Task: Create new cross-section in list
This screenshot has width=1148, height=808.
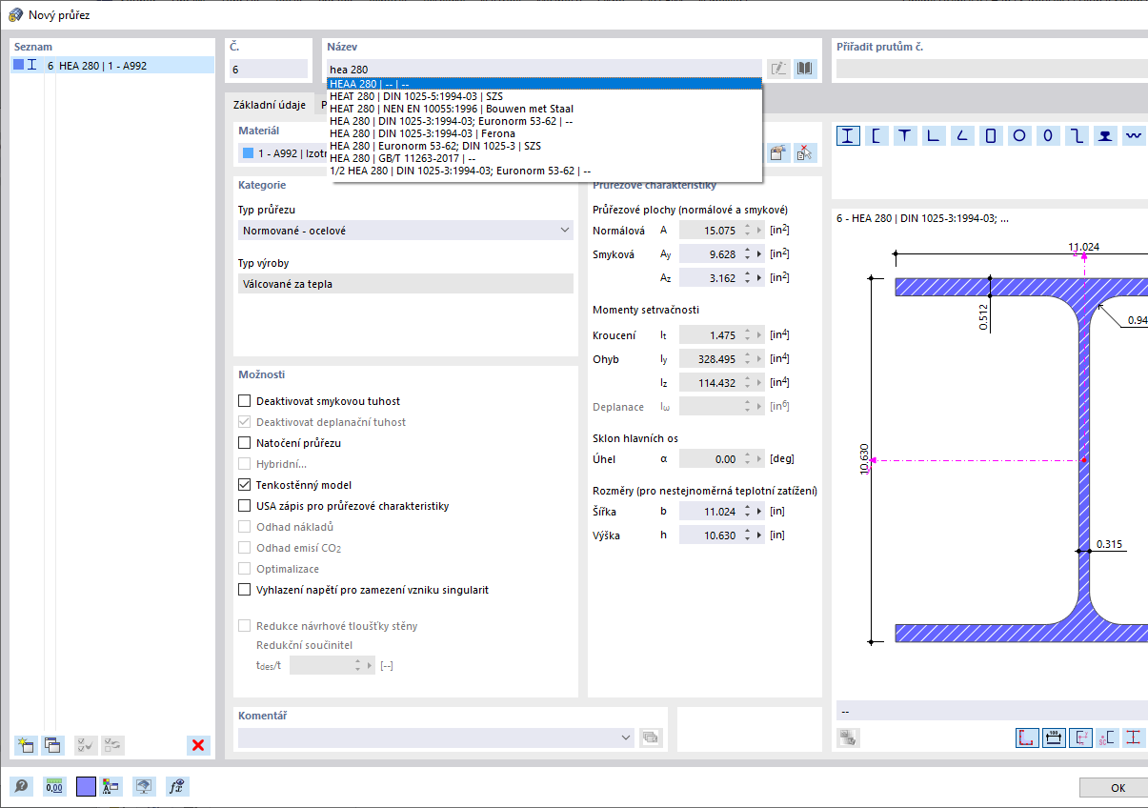Action: [26, 745]
